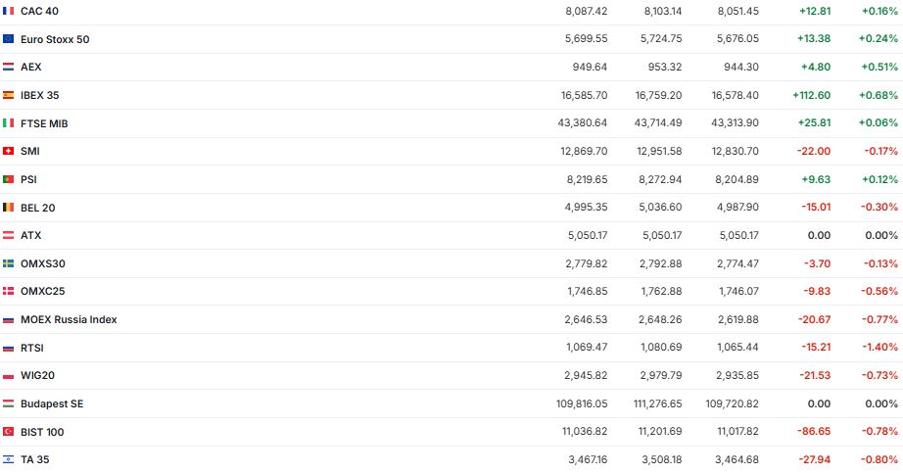Open the BEL 20 index link
The height and width of the screenshot is (473, 903).
[x=38, y=208]
